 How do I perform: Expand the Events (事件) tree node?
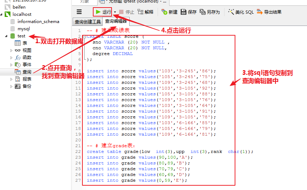click(x=12, y=65)
